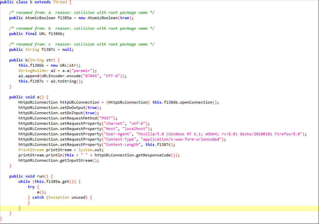The height and width of the screenshot is (224, 319).
Task: Click the run() method name
Action: point(40,176)
